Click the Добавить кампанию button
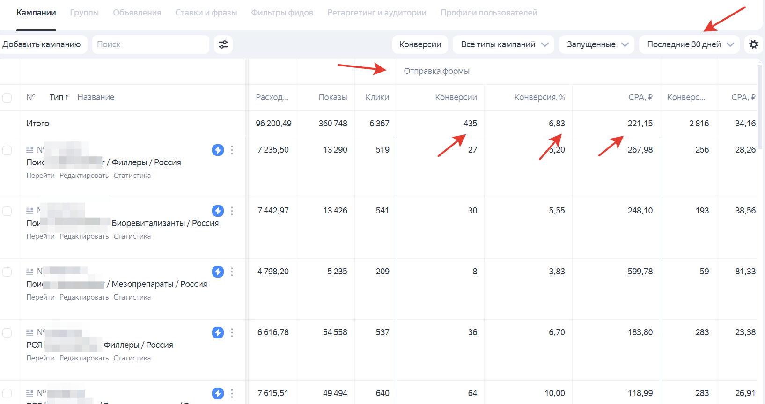The image size is (765, 404). 42,44
